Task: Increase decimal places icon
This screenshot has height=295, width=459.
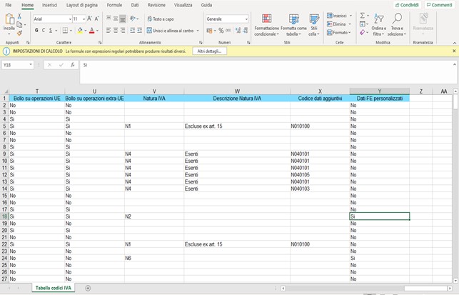Action: click(x=238, y=31)
